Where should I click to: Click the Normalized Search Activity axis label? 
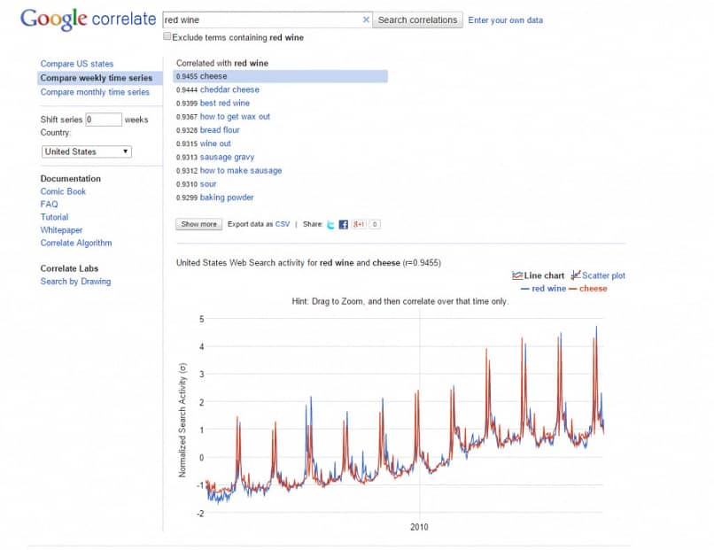tap(182, 420)
